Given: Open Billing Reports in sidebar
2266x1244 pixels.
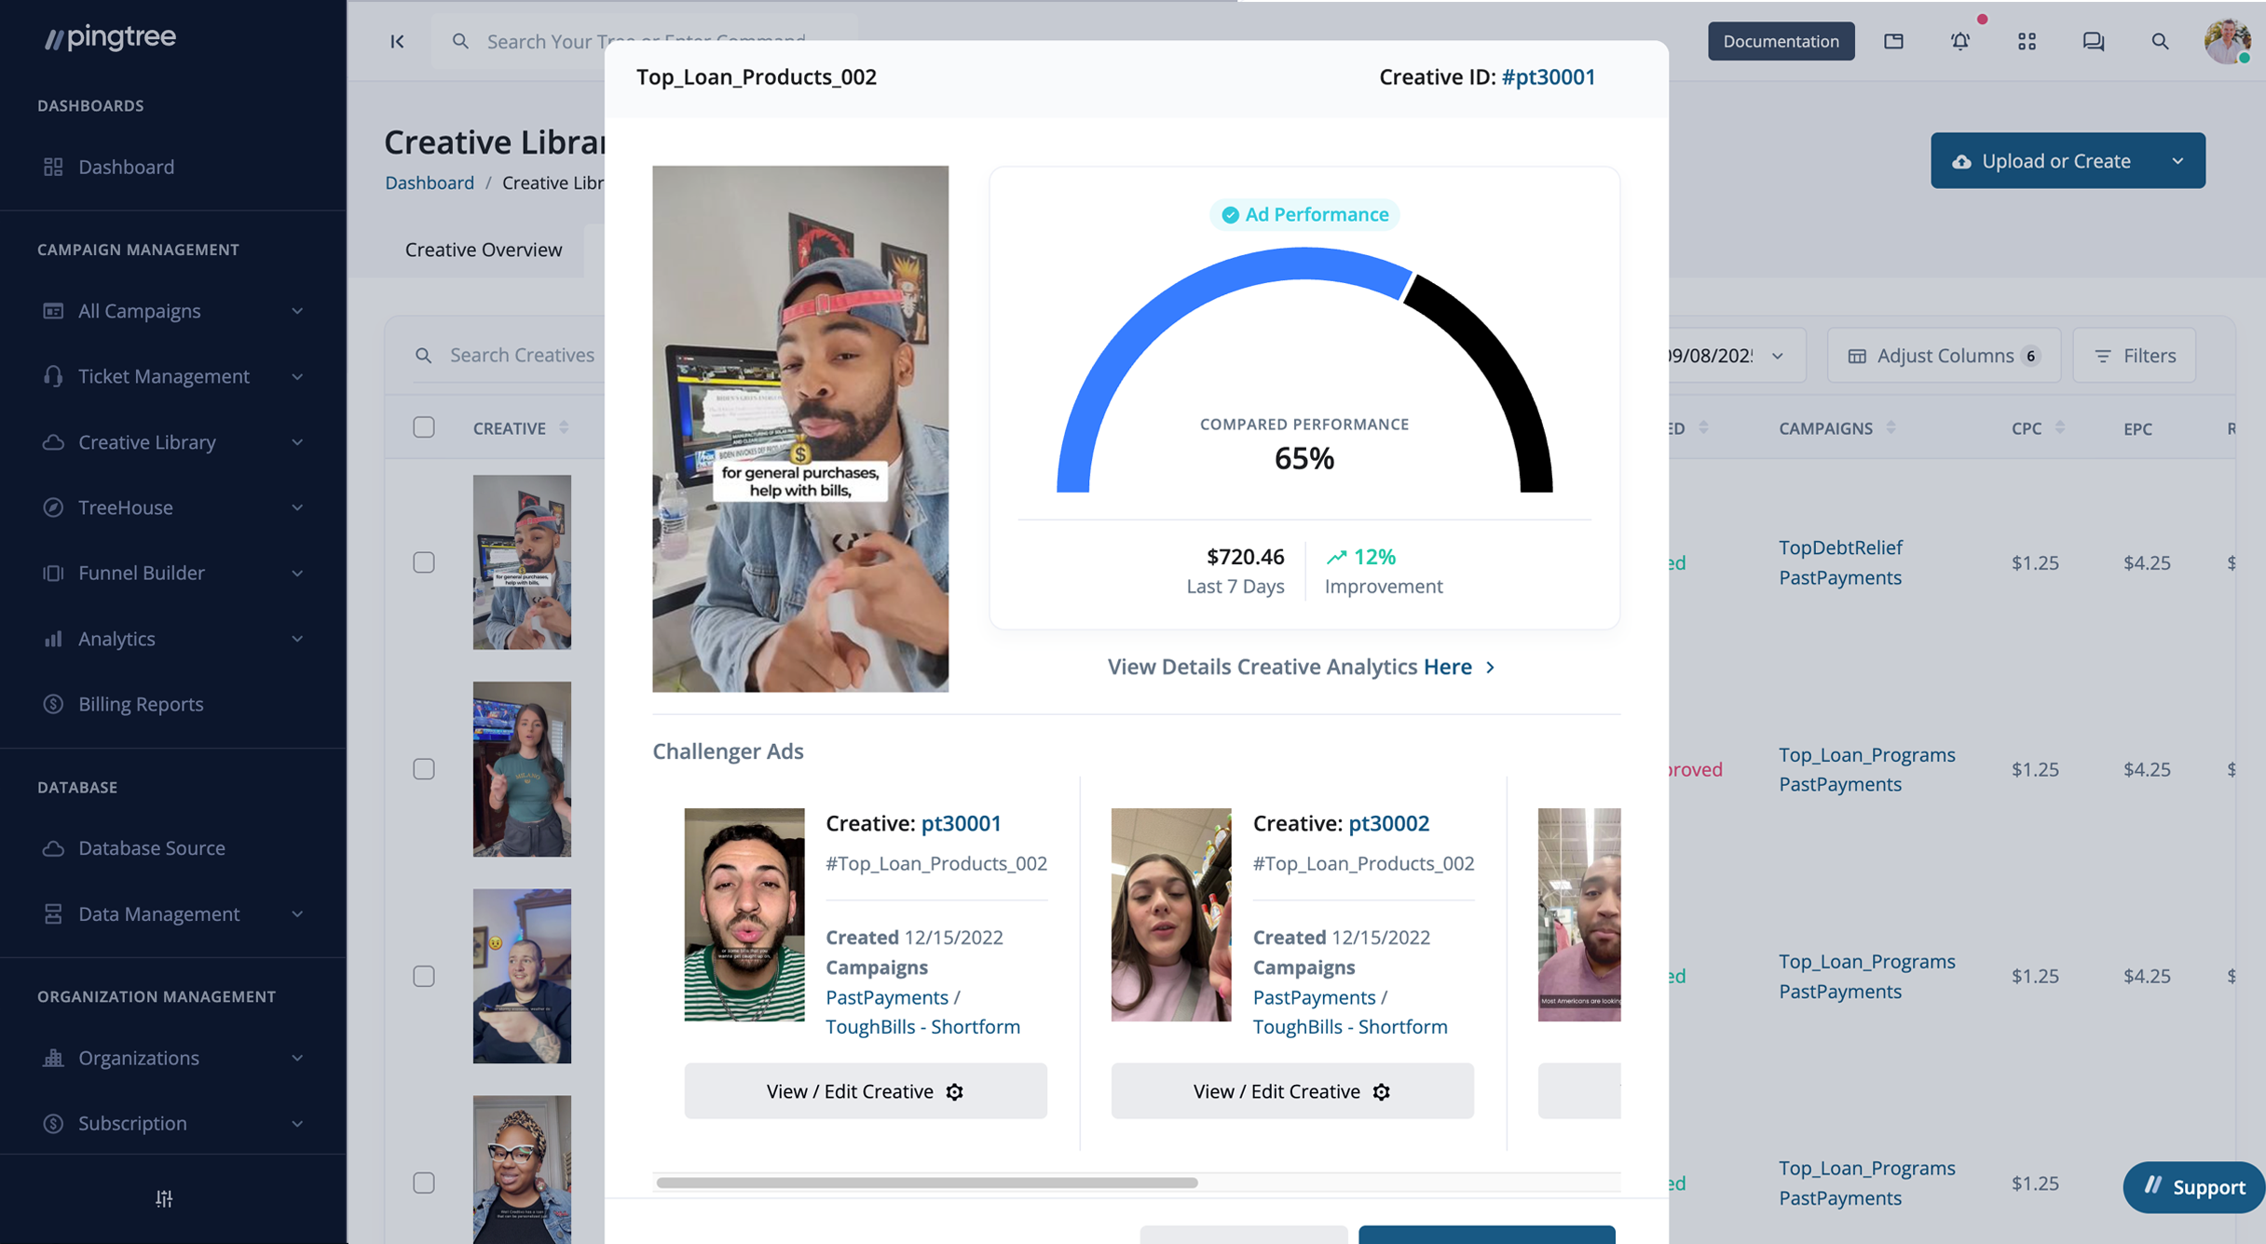Looking at the screenshot, I should (141, 704).
